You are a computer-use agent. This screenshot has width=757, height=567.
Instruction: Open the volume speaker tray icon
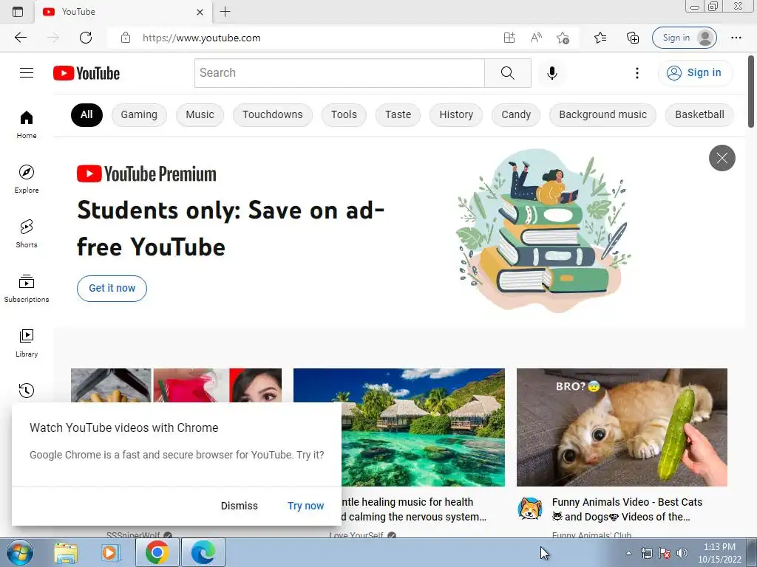(x=682, y=553)
